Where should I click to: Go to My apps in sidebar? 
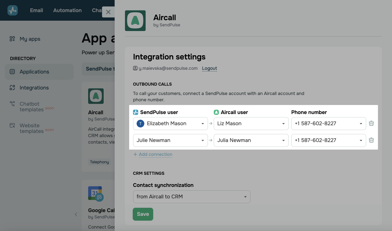[x=30, y=39]
